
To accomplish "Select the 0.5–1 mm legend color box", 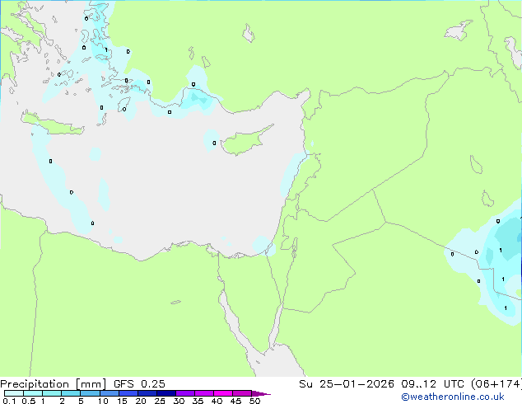I will [x=33, y=393].
